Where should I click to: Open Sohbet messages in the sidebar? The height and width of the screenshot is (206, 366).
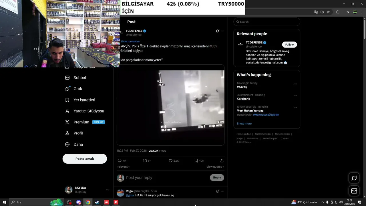pyautogui.click(x=76, y=78)
